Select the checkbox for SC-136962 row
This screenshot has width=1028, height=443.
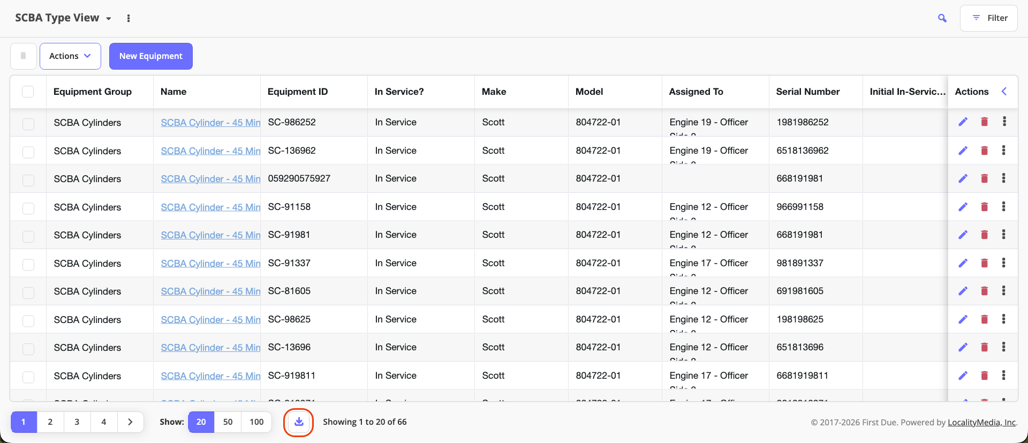tap(28, 152)
